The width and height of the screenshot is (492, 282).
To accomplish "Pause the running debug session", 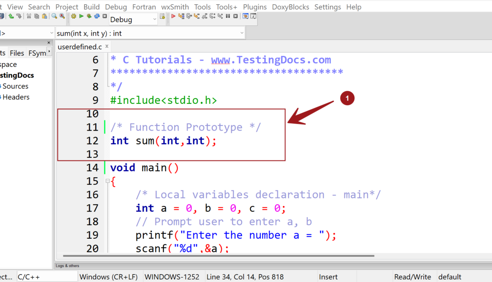I will pyautogui.click(x=228, y=17).
